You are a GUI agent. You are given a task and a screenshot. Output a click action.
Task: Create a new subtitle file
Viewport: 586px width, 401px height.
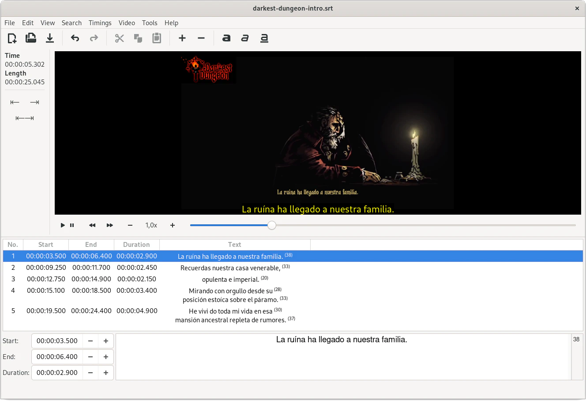coord(12,38)
